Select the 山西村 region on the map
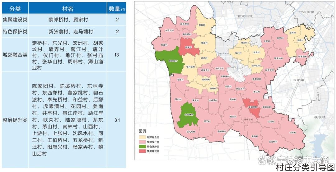The width and height of the screenshot is (336, 172). [292, 132]
